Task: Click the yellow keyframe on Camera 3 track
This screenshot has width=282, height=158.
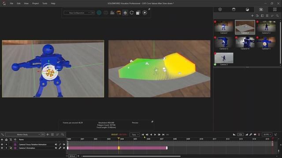Action: (119, 148)
